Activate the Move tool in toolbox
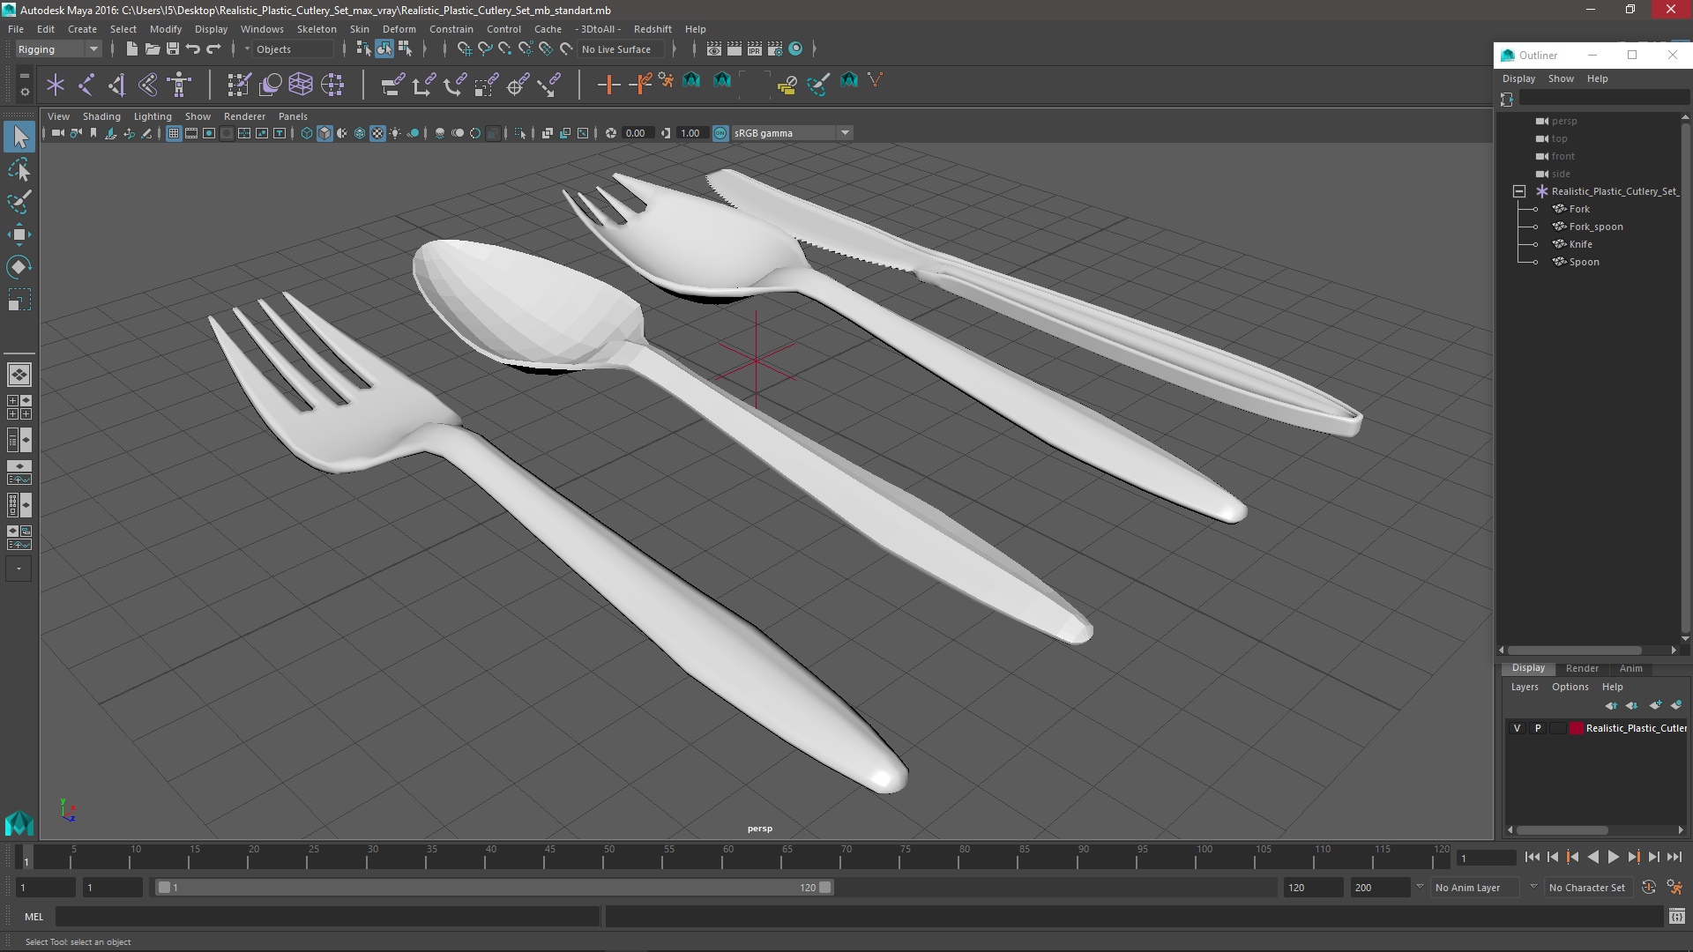1693x952 pixels. point(19,234)
